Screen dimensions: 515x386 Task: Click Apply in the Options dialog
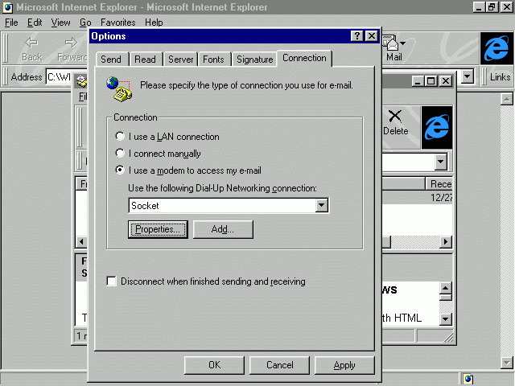[344, 365]
